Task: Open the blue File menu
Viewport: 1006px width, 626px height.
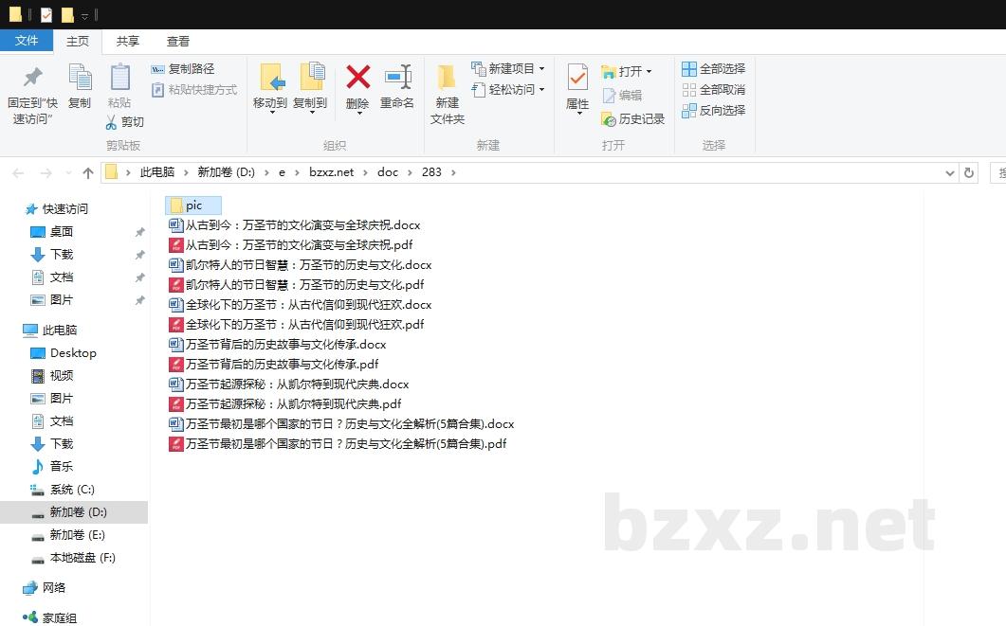Action: (x=27, y=41)
